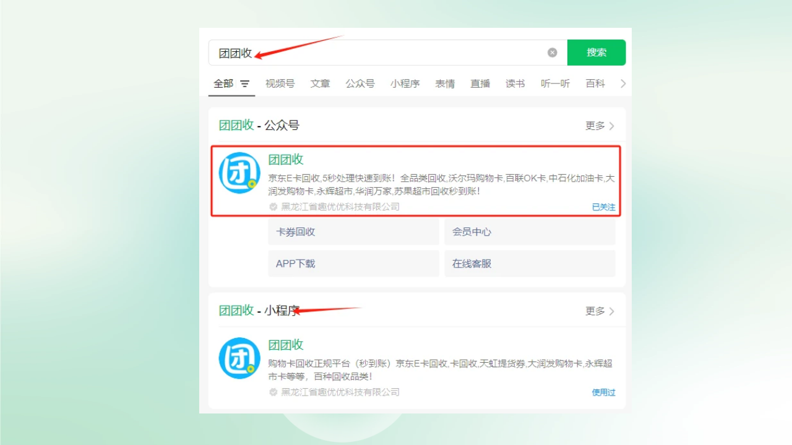Screen dimensions: 792x445
Task: Switch to the 读书 tab
Action: (515, 83)
